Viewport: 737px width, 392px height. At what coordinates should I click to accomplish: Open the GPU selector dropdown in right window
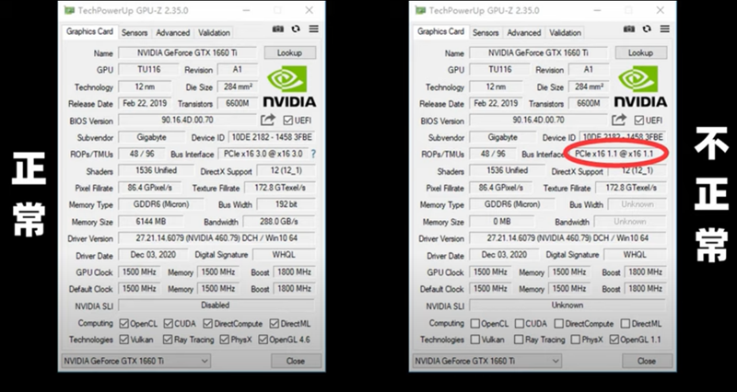click(x=487, y=361)
